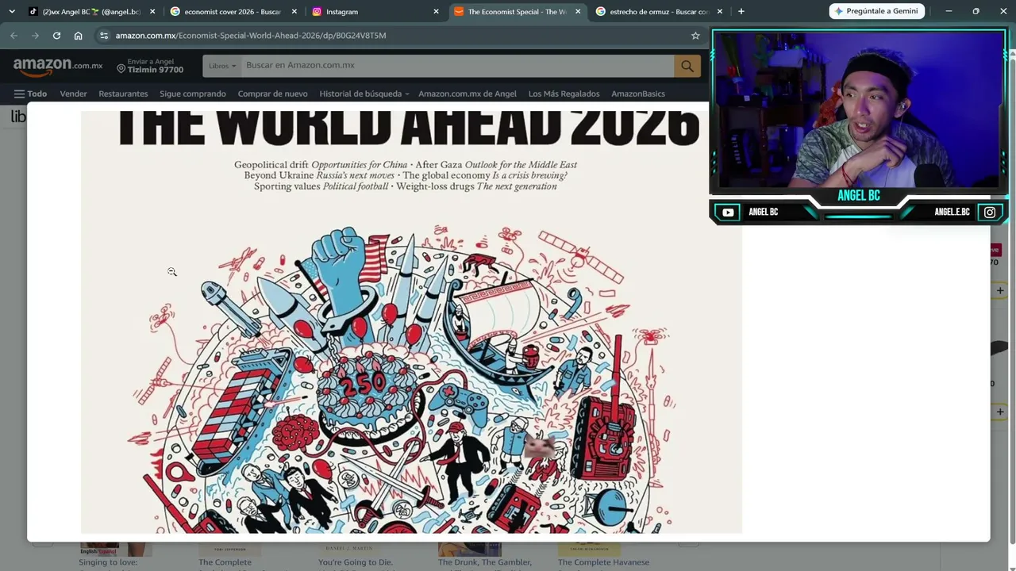Screen dimensions: 1016x571
Task: Go to Comprar de nuevo
Action: [272, 94]
